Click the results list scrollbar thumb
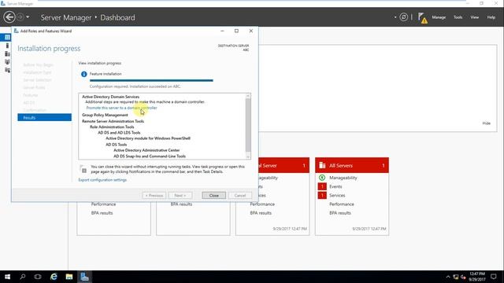The width and height of the screenshot is (504, 283). click(x=248, y=125)
